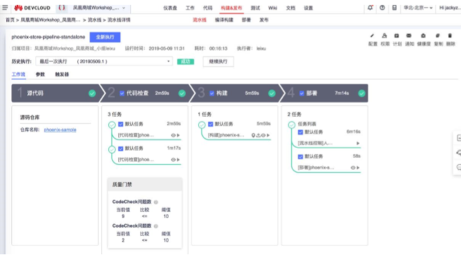Image resolution: width=461 pixels, height=256 pixels.
Task: Click info icon beside first CodeCheck问题数
Action: tap(156, 202)
